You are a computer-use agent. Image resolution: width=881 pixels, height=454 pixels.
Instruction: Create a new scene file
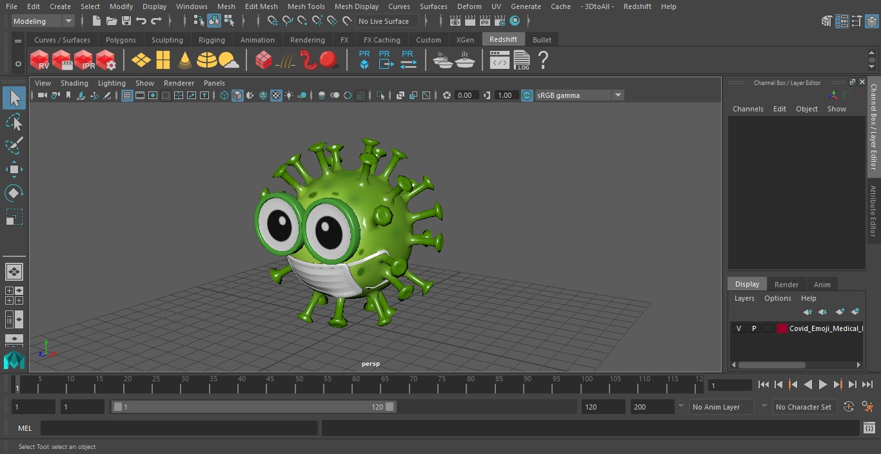pyautogui.click(x=97, y=21)
